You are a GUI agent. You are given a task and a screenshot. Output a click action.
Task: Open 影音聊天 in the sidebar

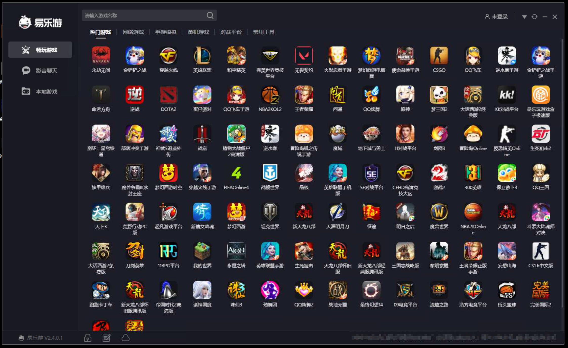tap(40, 71)
